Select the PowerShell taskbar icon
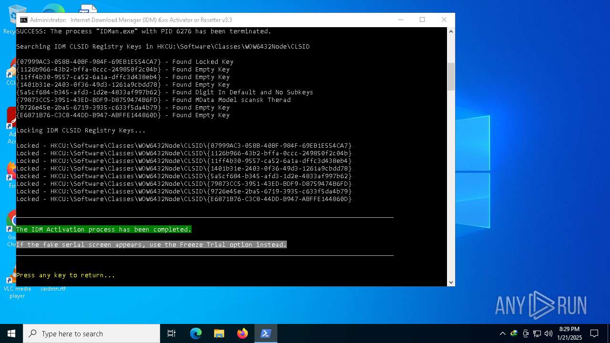The image size is (610, 343). click(266, 333)
